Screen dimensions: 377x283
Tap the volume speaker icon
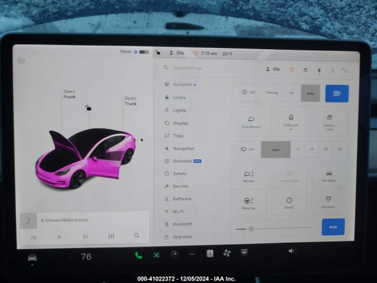pyautogui.click(x=292, y=251)
